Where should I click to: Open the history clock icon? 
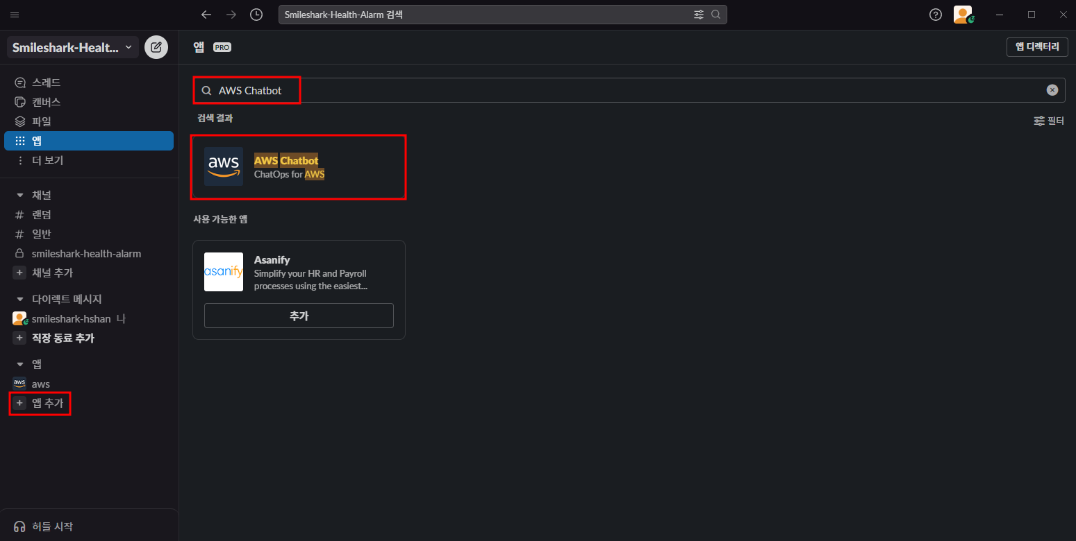(x=256, y=15)
